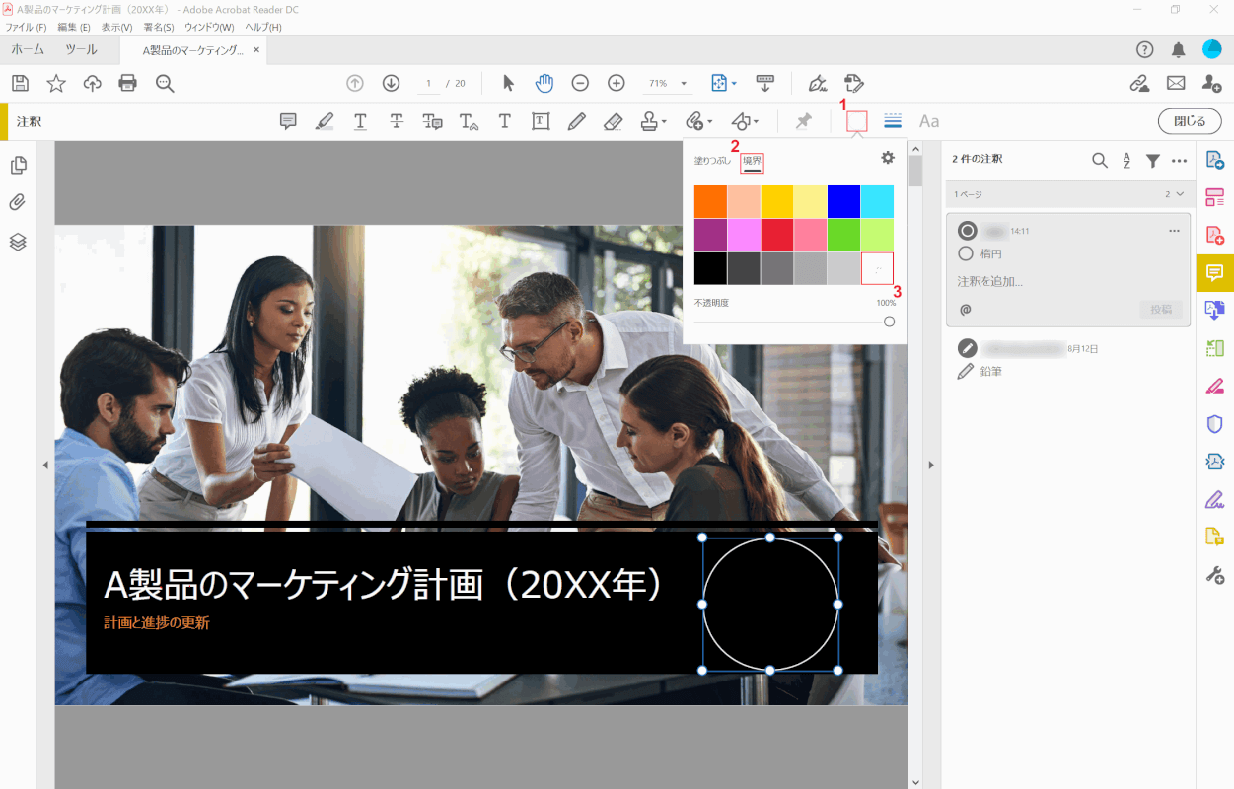Select the hand pan tool

pyautogui.click(x=544, y=83)
